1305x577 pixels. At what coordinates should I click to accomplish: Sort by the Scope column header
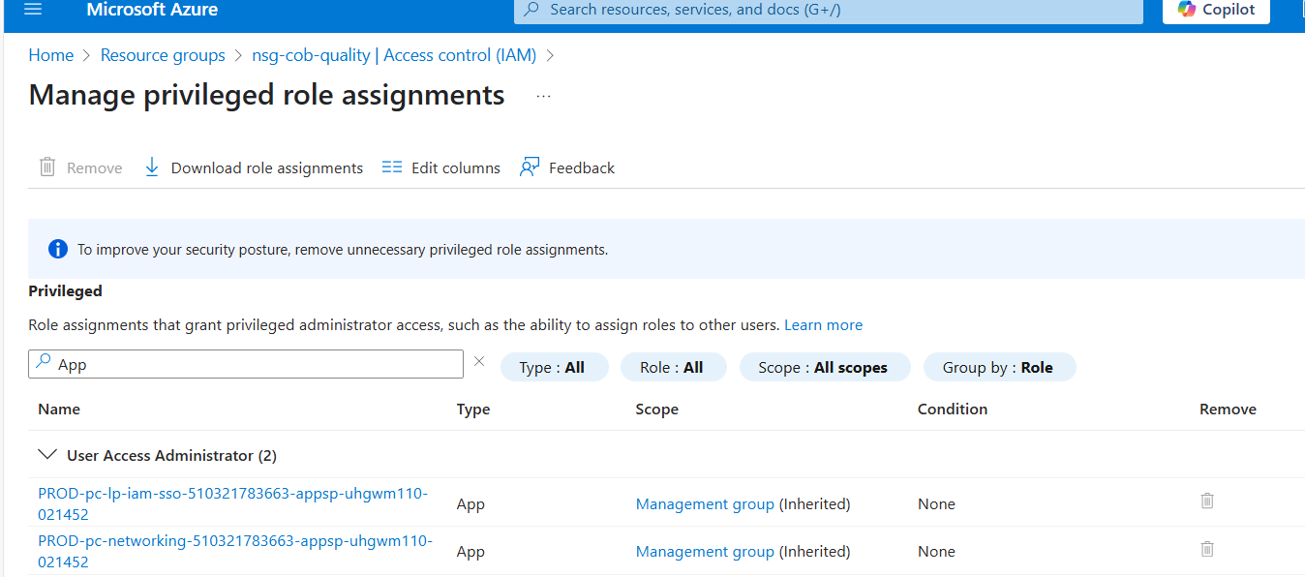[x=656, y=410]
